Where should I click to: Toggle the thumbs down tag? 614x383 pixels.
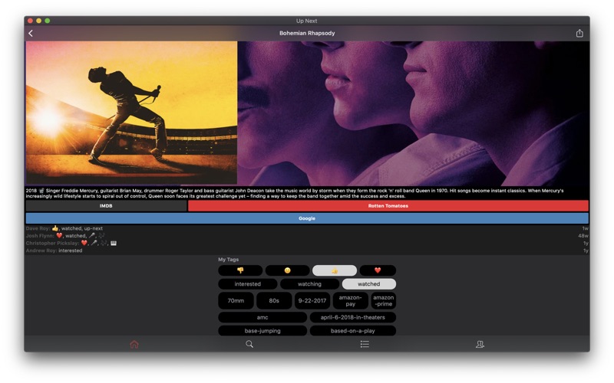240,270
